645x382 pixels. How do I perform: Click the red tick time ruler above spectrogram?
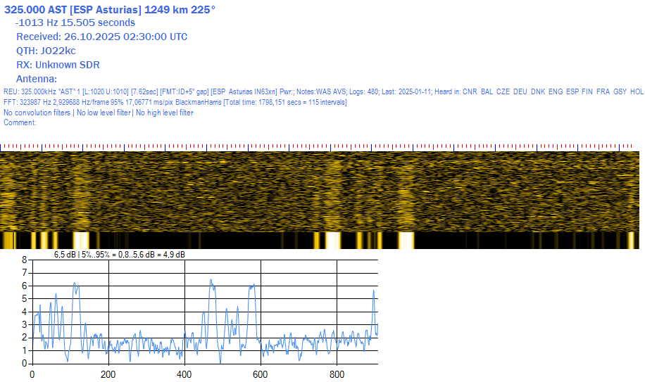point(321,147)
